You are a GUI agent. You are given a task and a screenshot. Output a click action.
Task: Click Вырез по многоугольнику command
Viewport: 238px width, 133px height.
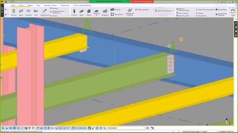pyautogui.click(x=183, y=10)
